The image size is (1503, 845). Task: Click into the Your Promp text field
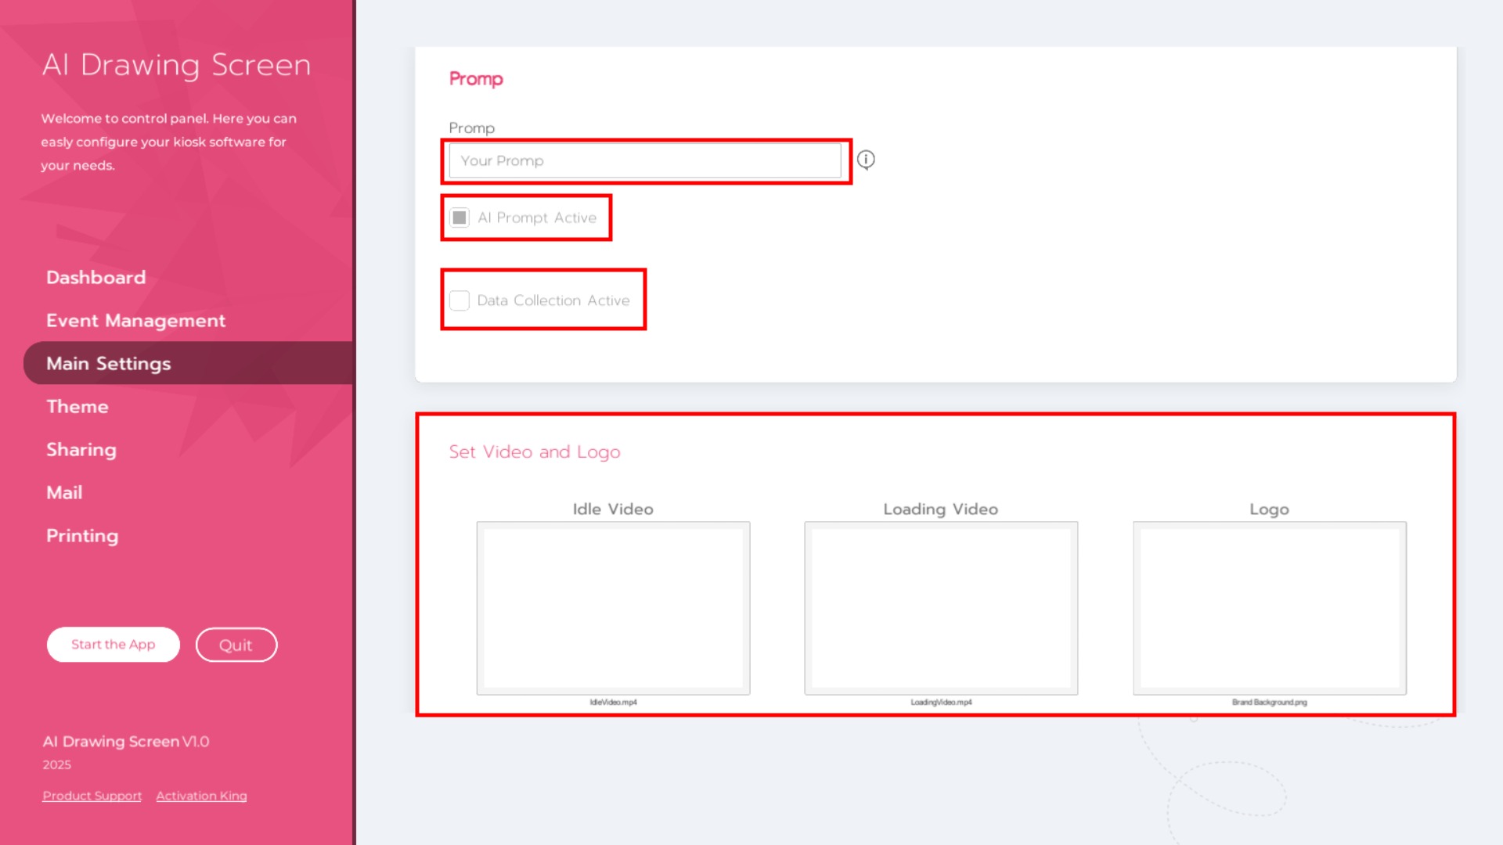coord(645,160)
